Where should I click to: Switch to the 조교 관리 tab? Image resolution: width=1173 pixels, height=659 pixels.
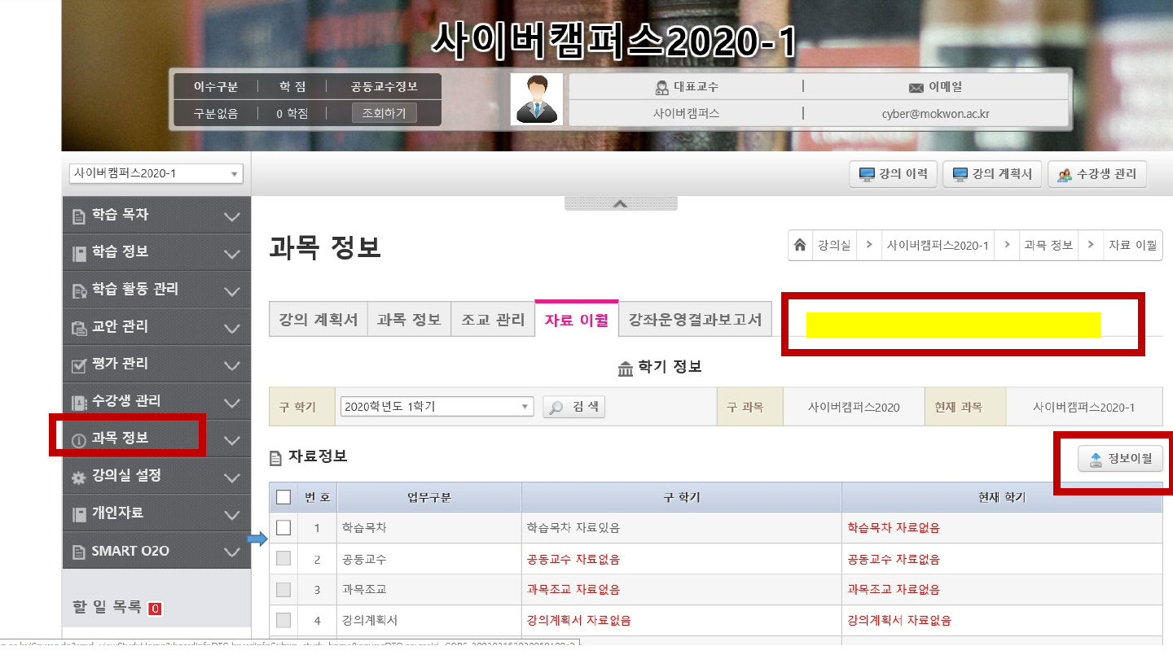pyautogui.click(x=493, y=320)
